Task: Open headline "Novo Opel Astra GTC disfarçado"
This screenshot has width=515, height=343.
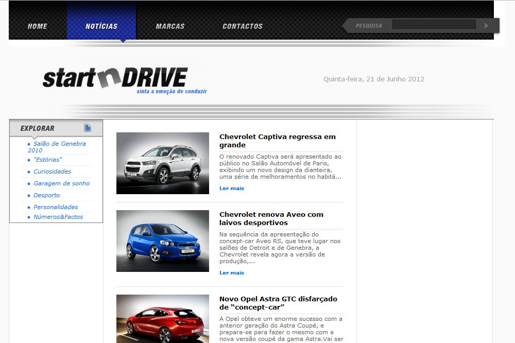Action: tap(278, 303)
